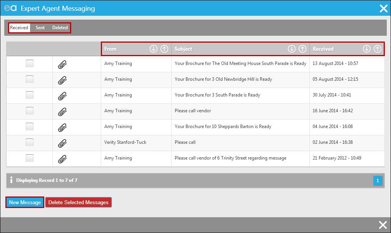This screenshot has width=391, height=233.
Task: Open the Deleted messages tab
Action: pos(60,27)
